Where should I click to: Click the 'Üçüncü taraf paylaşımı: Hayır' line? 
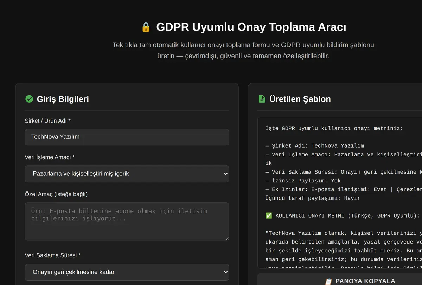pyautogui.click(x=313, y=198)
